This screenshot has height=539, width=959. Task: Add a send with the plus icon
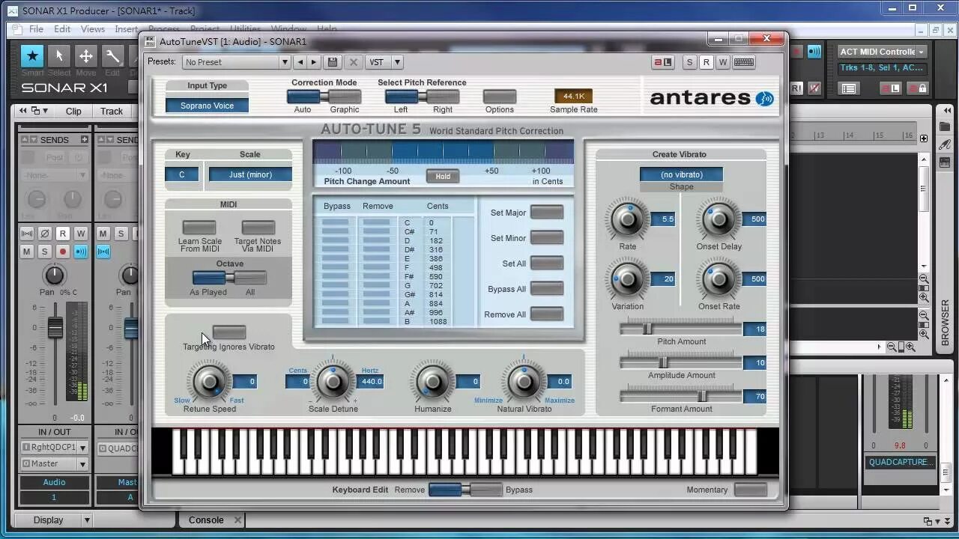pyautogui.click(x=84, y=140)
